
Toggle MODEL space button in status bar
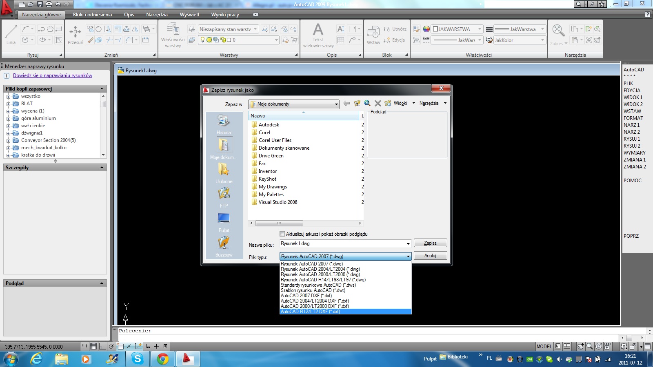tap(544, 346)
